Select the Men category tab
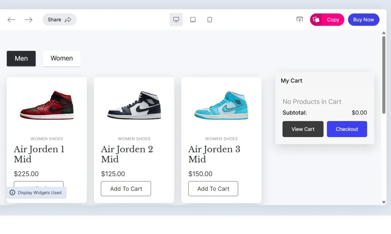The image size is (391, 234). [21, 58]
